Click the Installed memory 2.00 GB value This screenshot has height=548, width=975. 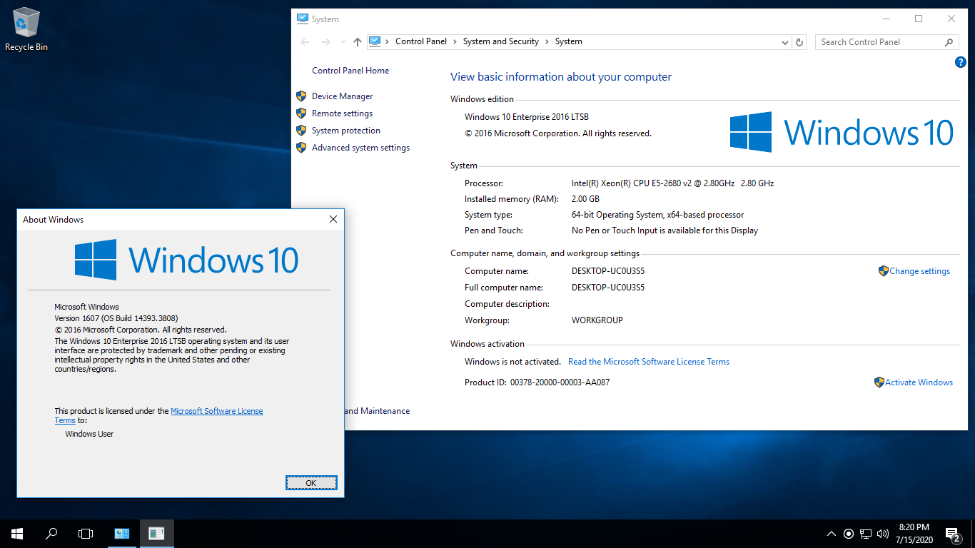coord(585,199)
